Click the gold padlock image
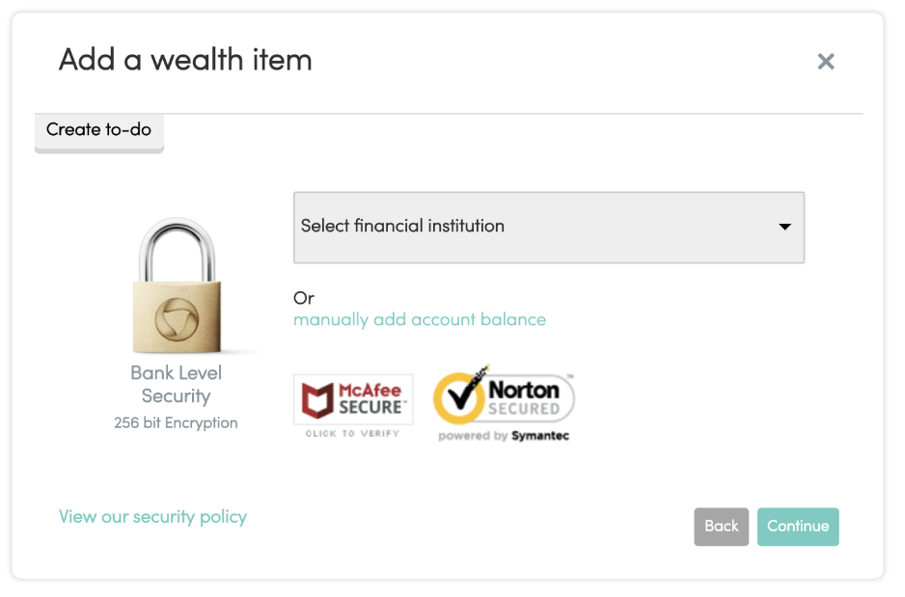 (177, 285)
